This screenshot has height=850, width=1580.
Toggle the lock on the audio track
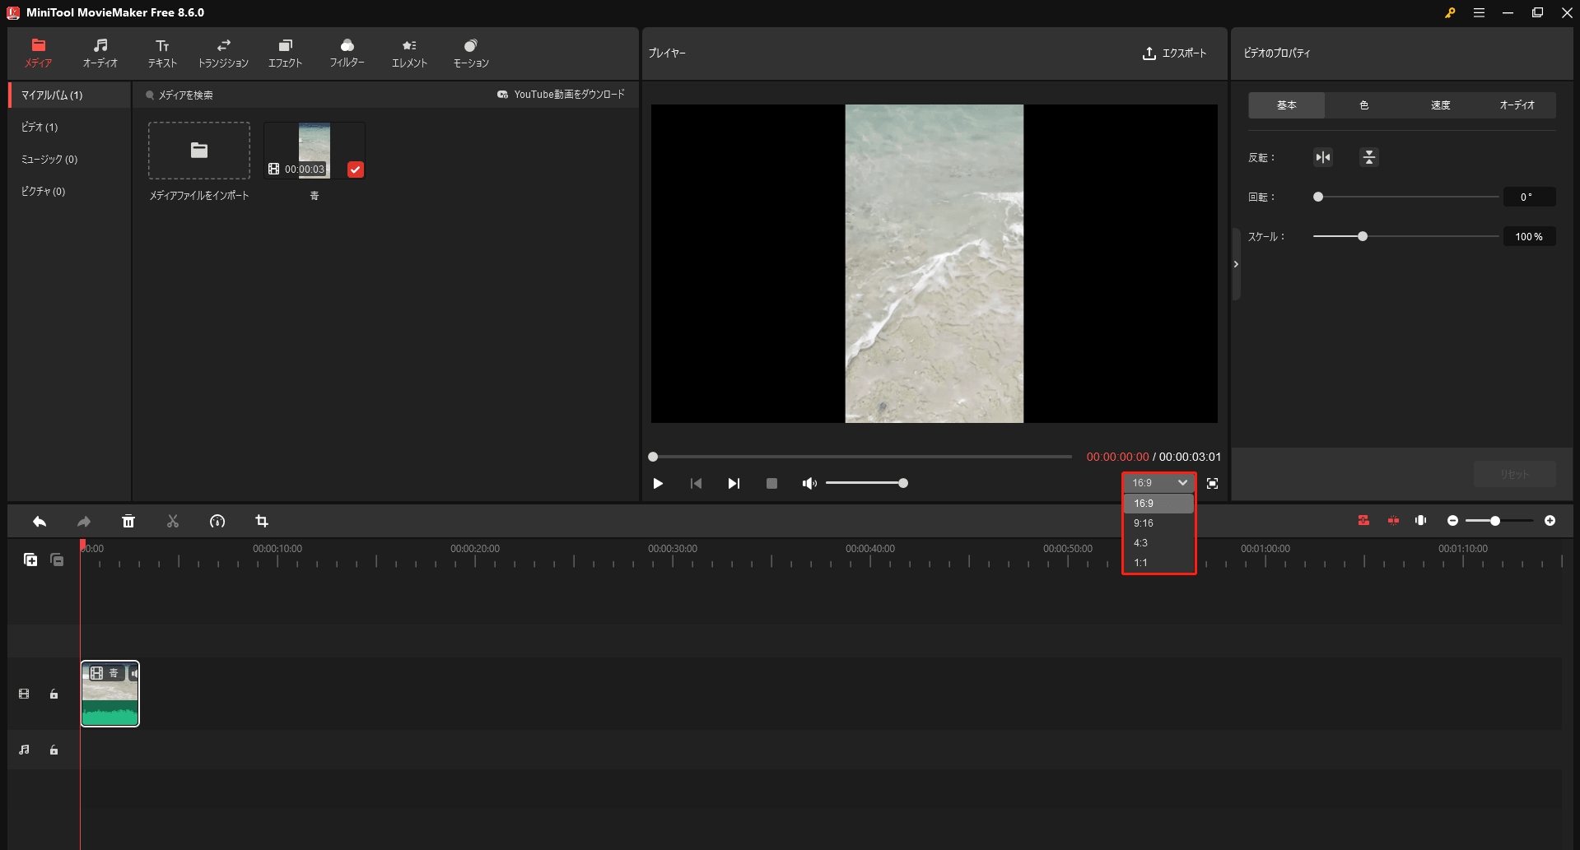click(x=54, y=750)
